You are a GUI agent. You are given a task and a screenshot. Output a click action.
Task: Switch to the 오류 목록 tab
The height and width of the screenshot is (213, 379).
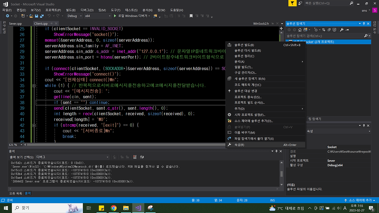15,193
